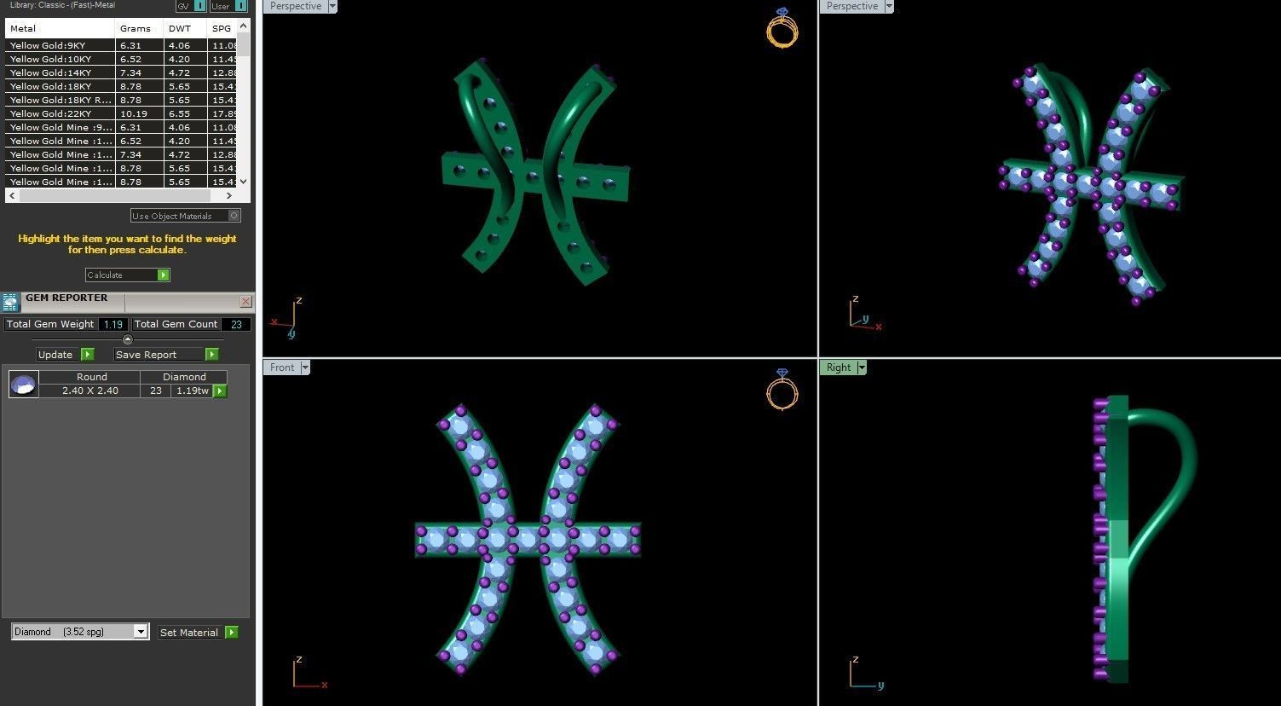This screenshot has width=1281, height=706.
Task: Close the Gem Reporter panel
Action: (245, 301)
